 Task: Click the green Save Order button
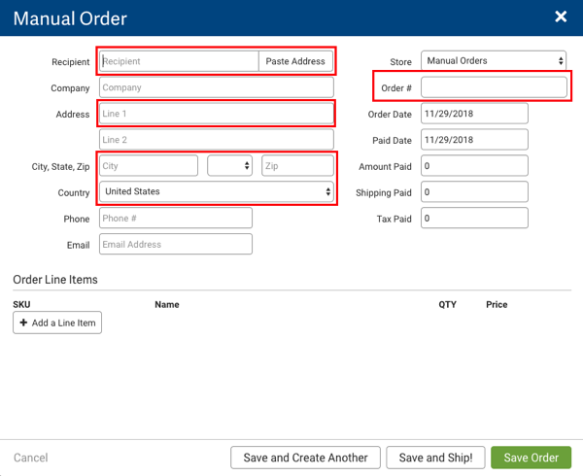click(x=532, y=458)
